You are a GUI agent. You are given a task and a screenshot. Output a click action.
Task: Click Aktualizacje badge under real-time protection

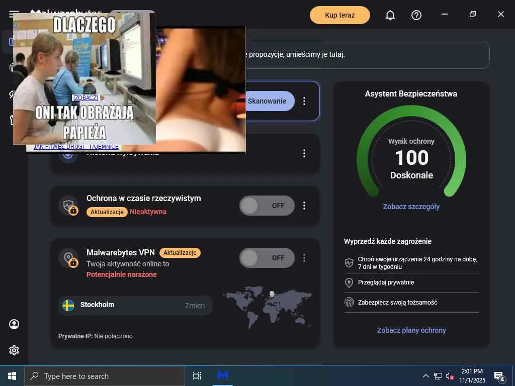[107, 212]
